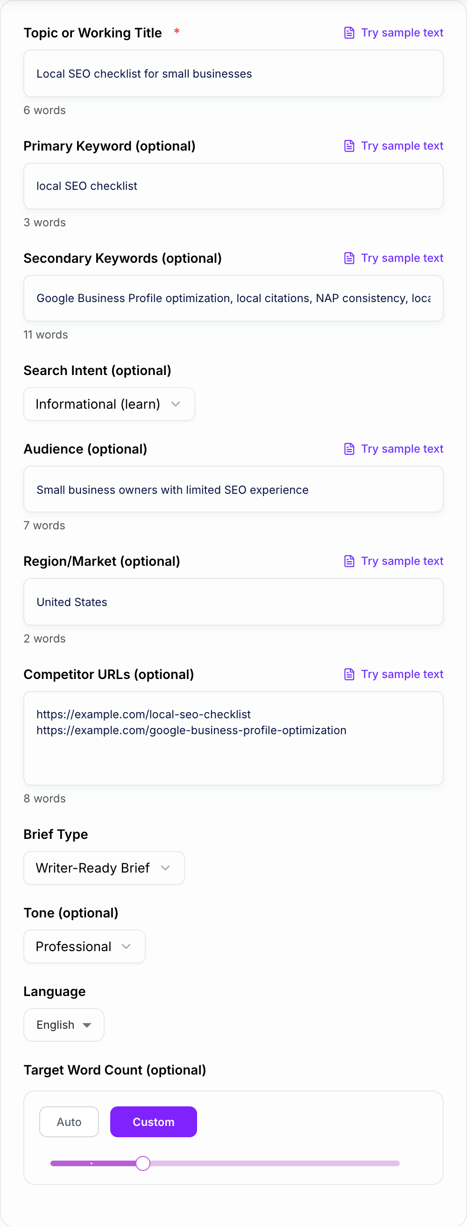Open the Search Intent dropdown
467x1227 pixels.
109,404
